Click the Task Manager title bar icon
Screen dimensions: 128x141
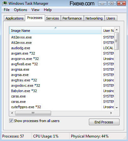(4, 3)
